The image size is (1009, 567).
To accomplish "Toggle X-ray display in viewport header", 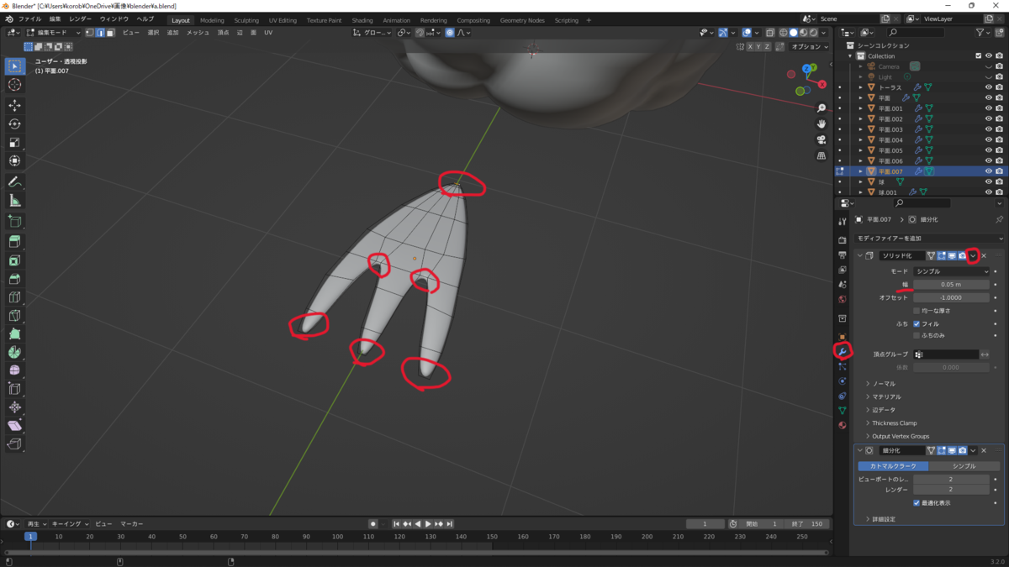I will (x=769, y=33).
